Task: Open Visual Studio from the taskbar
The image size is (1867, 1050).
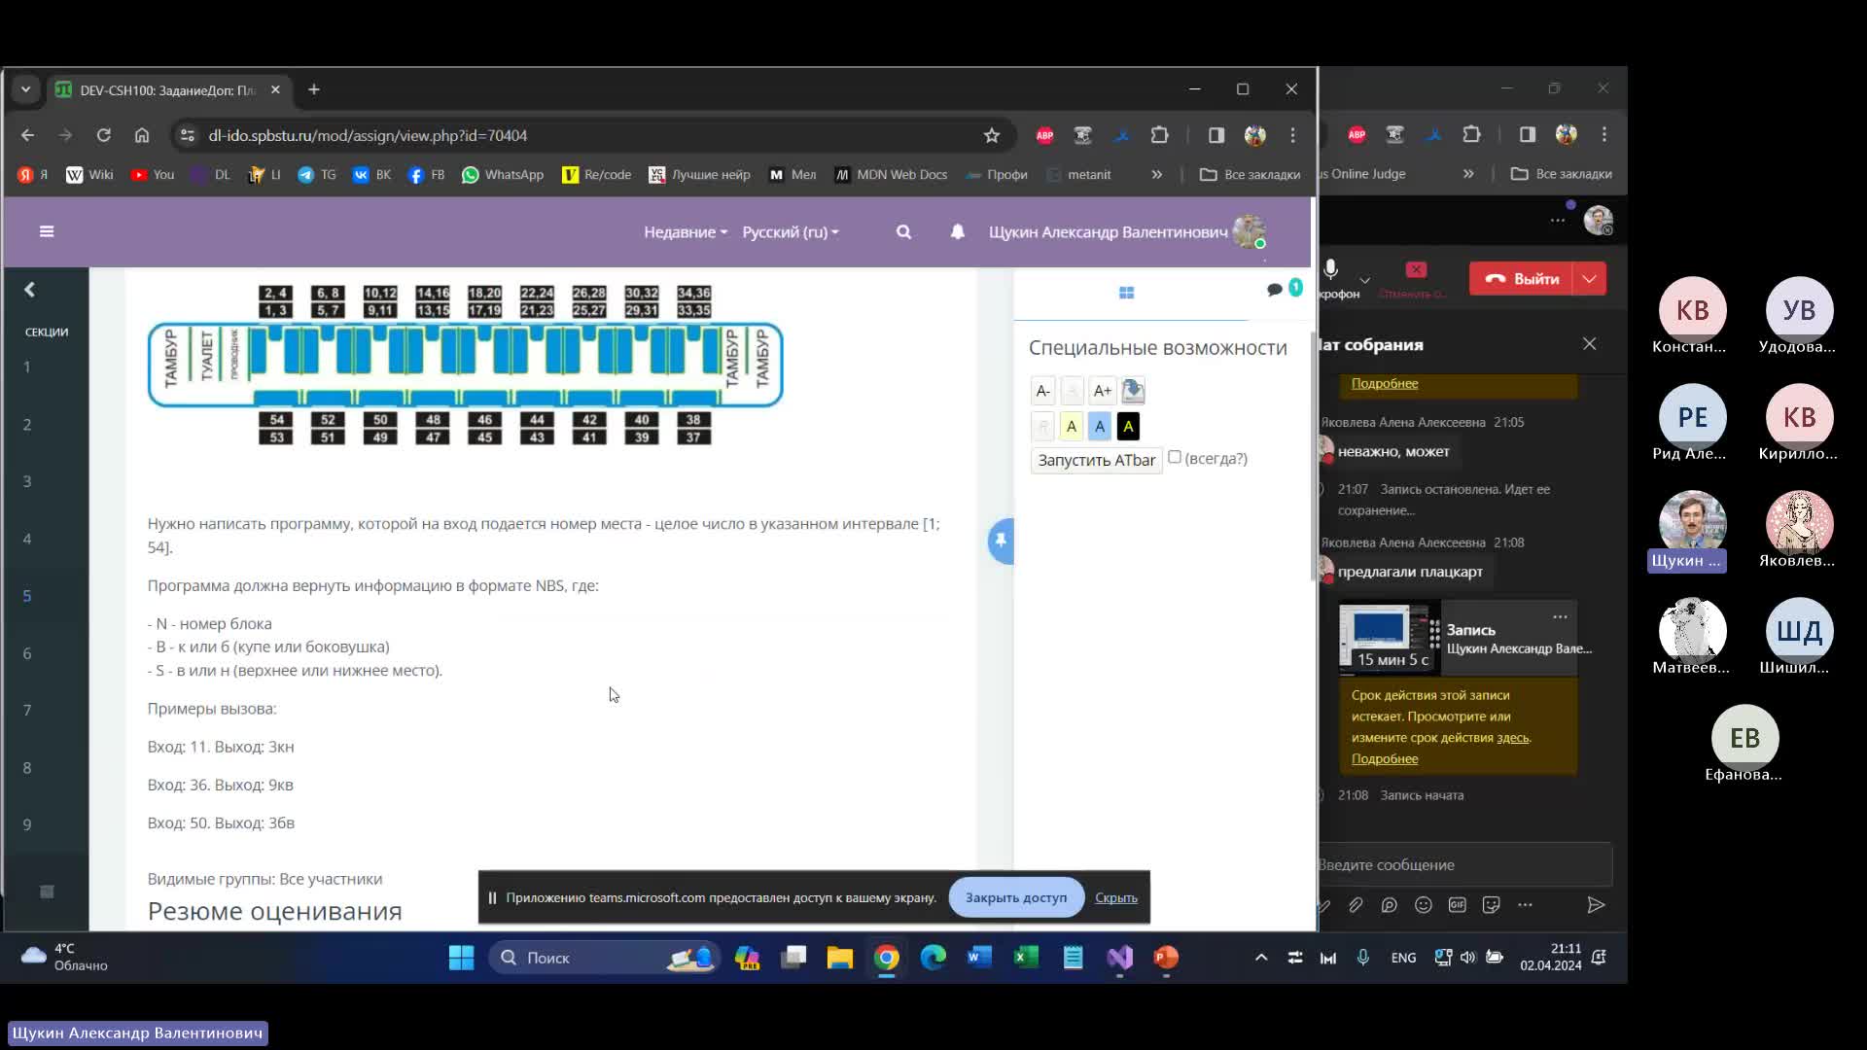Action: [1119, 958]
